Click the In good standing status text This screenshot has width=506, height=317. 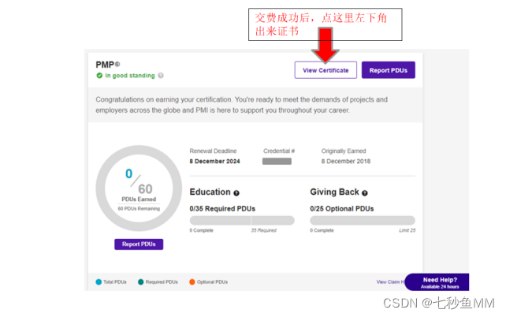(x=130, y=76)
